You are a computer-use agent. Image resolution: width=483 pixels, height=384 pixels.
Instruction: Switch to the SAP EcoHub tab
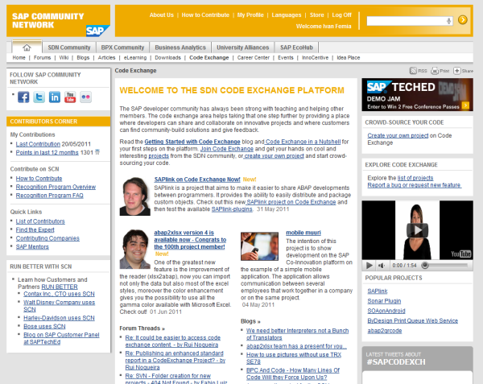click(296, 47)
